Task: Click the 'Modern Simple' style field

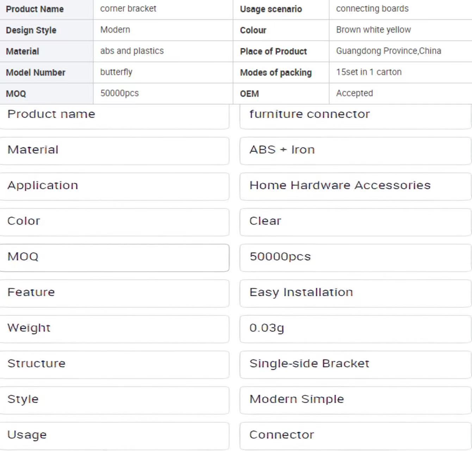Action: pyautogui.click(x=355, y=400)
